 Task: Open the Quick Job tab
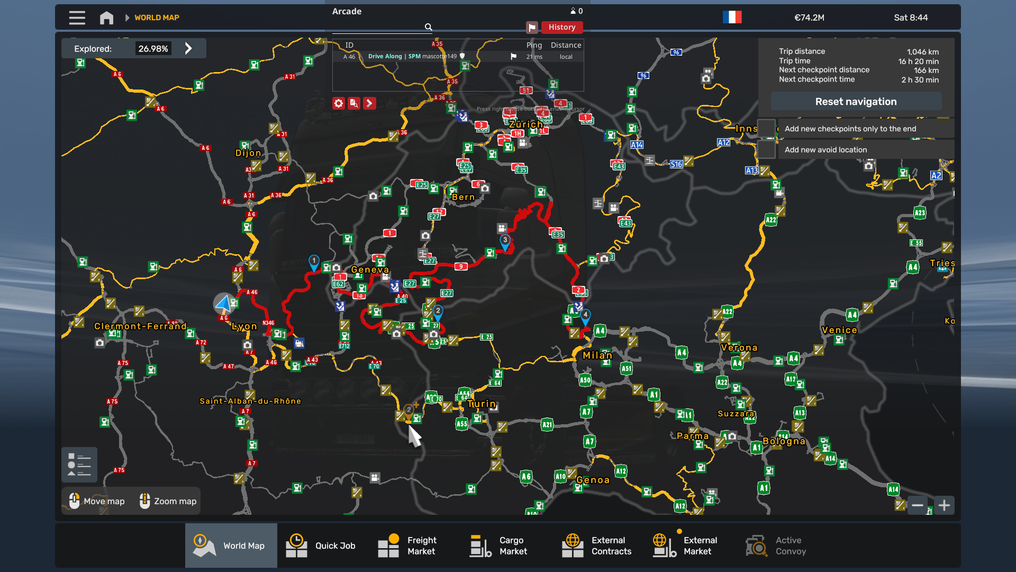pos(323,546)
